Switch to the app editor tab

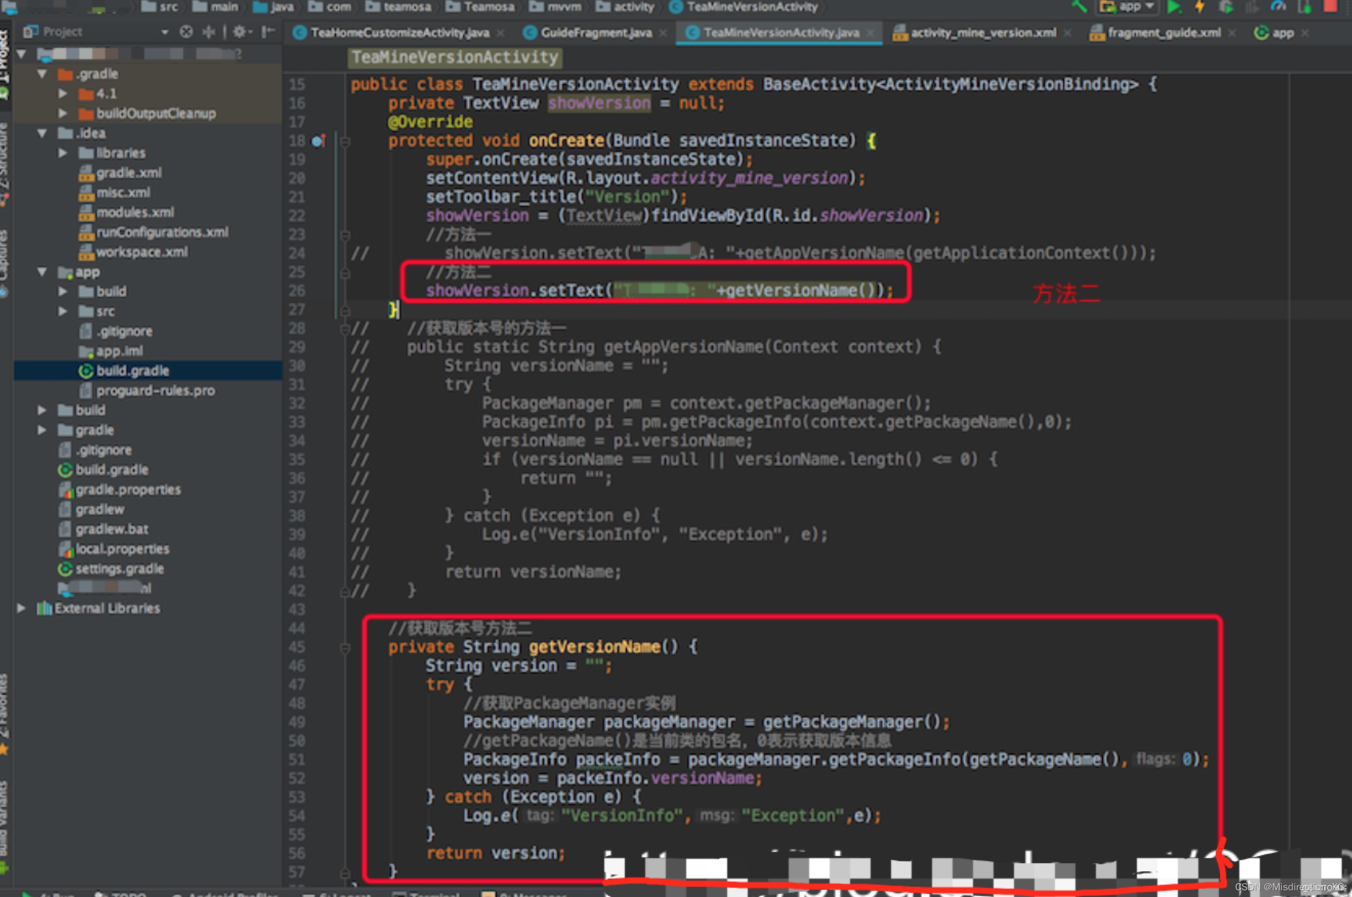[x=1282, y=33]
